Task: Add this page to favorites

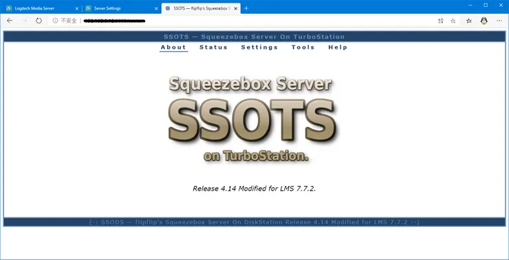Action: 453,21
